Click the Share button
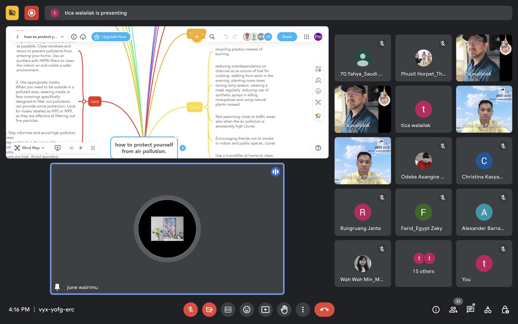Viewport: 518px width, 324px height. 287,37
